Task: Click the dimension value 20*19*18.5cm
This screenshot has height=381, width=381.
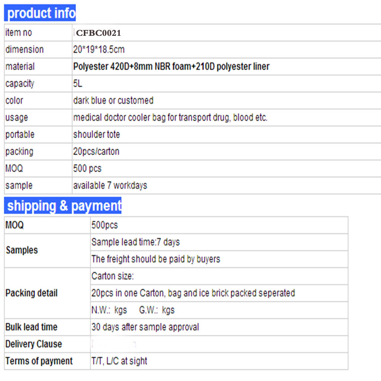Action: click(x=99, y=50)
